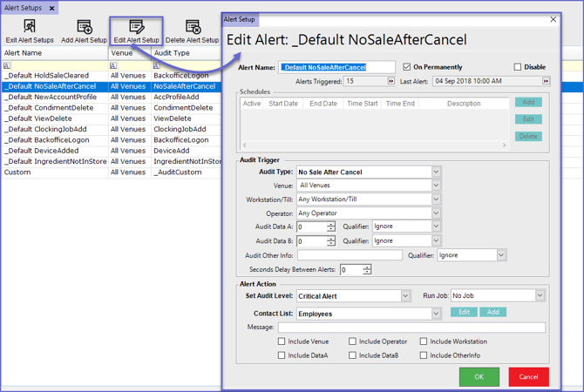Click the Message input field

click(411, 328)
